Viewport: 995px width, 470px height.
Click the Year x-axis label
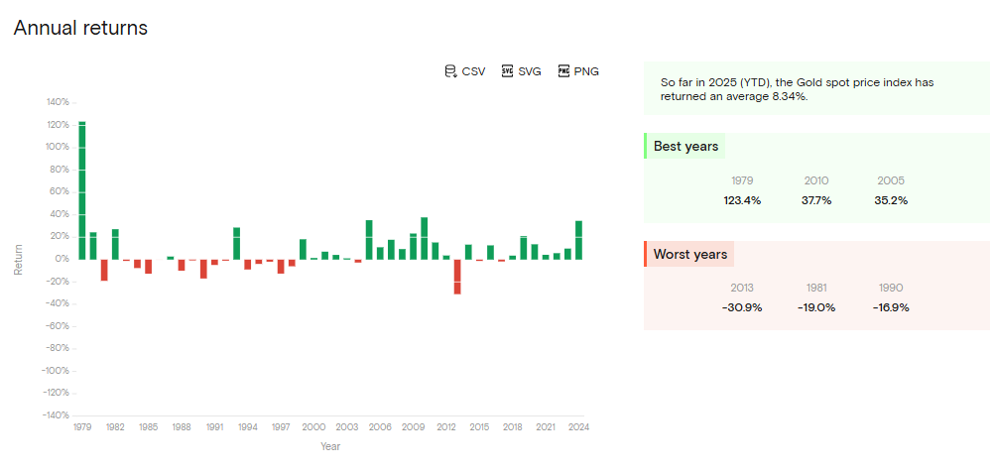click(330, 446)
